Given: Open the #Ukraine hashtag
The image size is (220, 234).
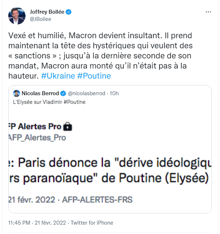Looking at the screenshot, I should [x=58, y=76].
